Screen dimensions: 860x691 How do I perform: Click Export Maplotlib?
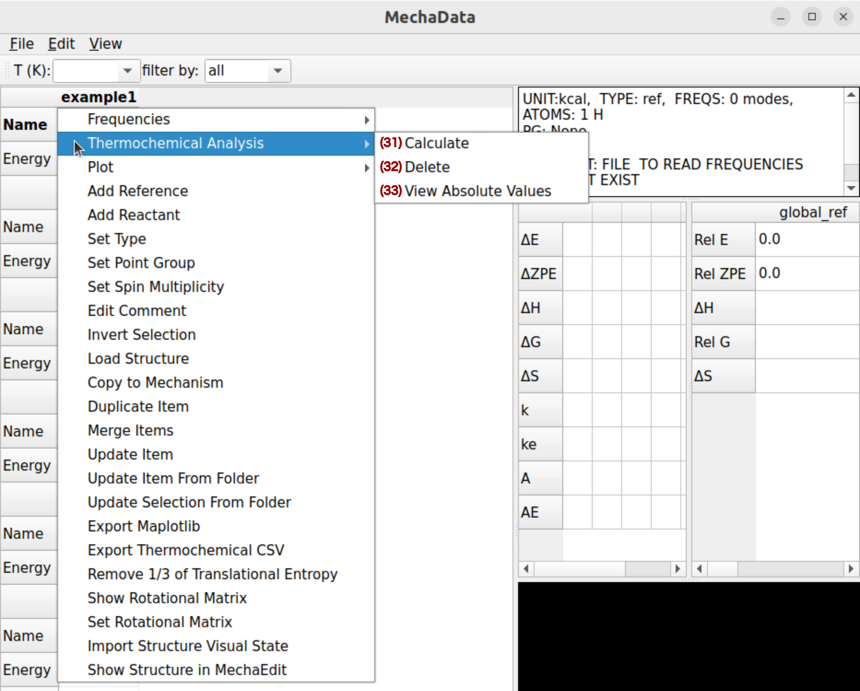[216, 526]
